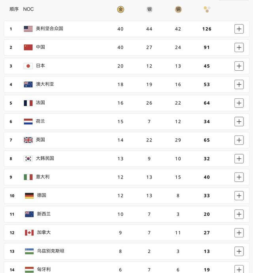
Task: Click the South Korea flag icon
Action: click(x=28, y=158)
